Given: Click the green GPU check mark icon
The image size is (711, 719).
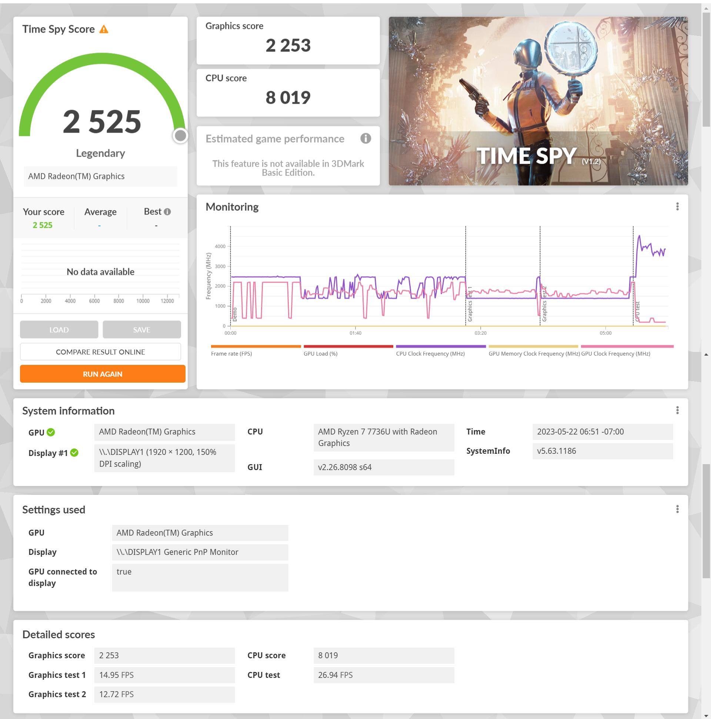Looking at the screenshot, I should point(51,432).
